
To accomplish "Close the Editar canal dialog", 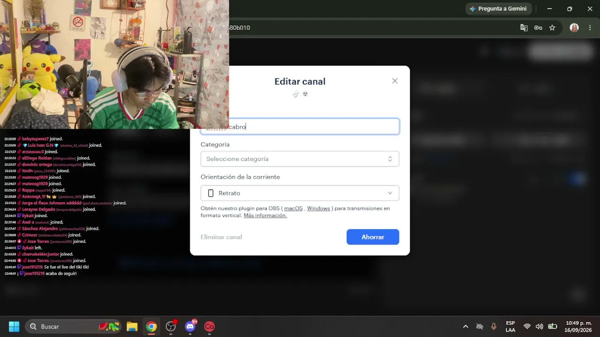I will point(395,81).
